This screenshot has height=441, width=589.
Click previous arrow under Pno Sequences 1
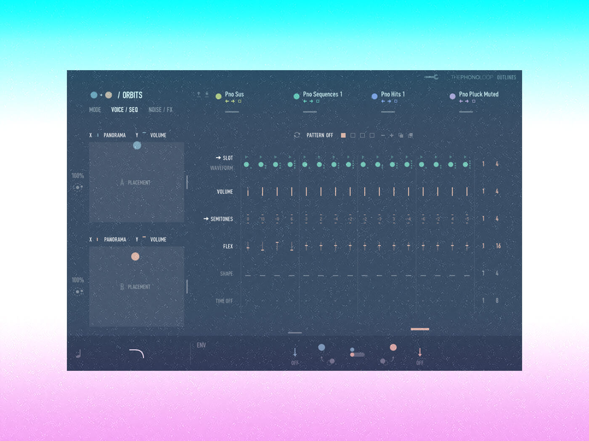tap(305, 101)
